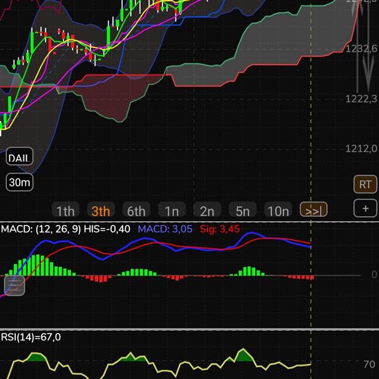The width and height of the screenshot is (379, 379).
Task: Select the 2n time range
Action: (x=207, y=209)
